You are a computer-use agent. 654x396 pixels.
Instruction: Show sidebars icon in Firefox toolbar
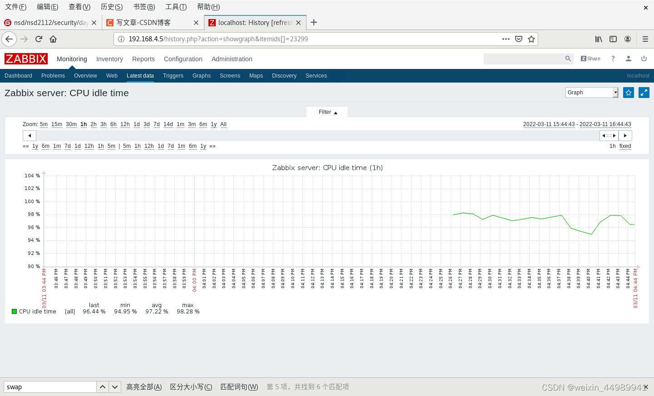point(613,39)
